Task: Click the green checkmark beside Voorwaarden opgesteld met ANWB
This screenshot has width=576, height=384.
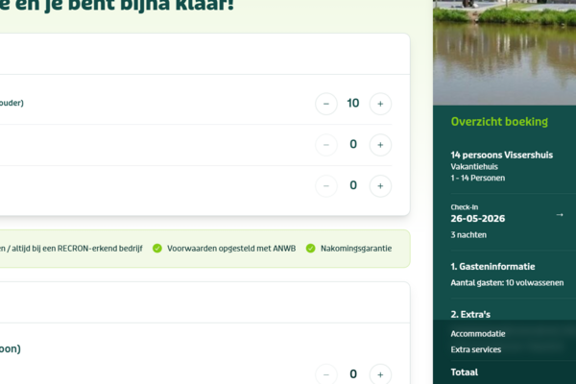Action: click(157, 249)
